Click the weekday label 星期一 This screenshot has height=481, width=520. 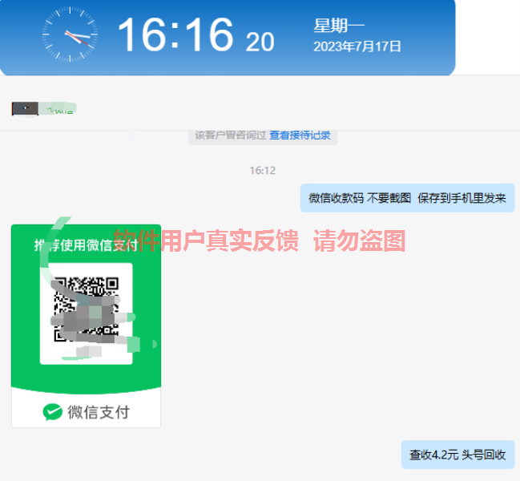339,26
